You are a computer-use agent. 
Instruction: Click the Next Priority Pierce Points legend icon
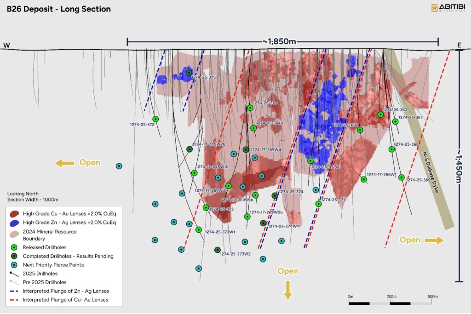14,265
